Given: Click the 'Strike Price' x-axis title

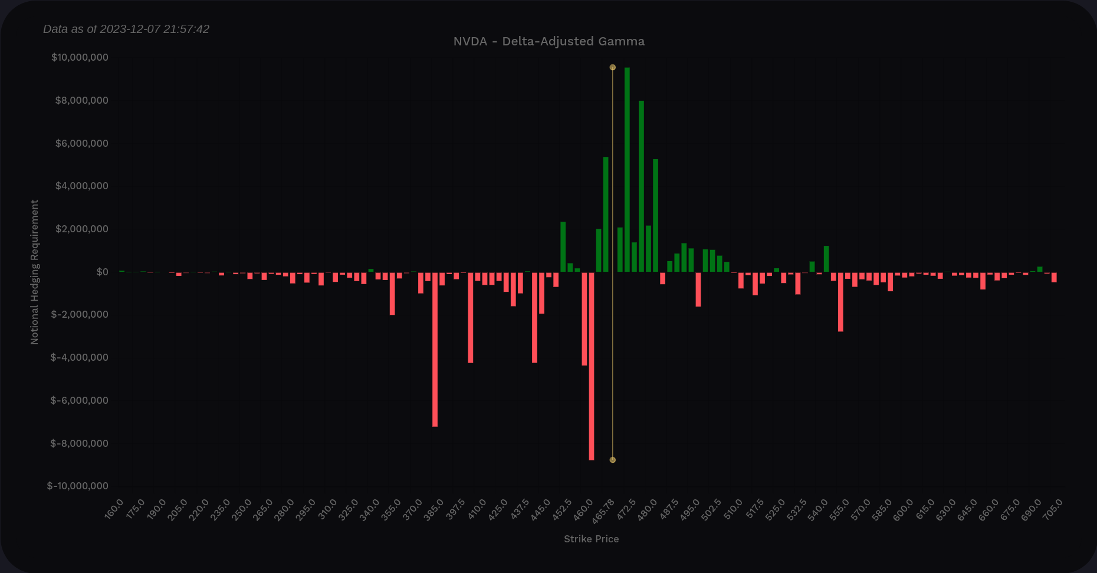Looking at the screenshot, I should pyautogui.click(x=591, y=539).
